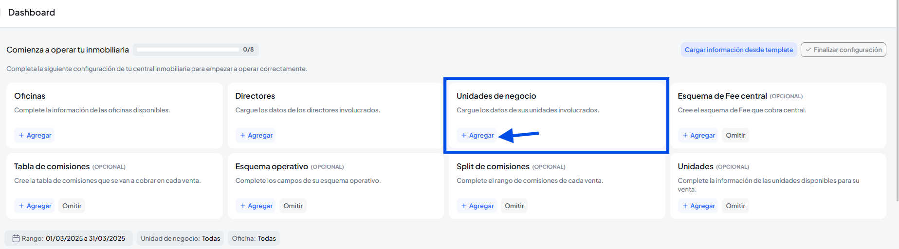Expand the Unidad de negocio filter
Screen dimensions: 899x249
180,238
